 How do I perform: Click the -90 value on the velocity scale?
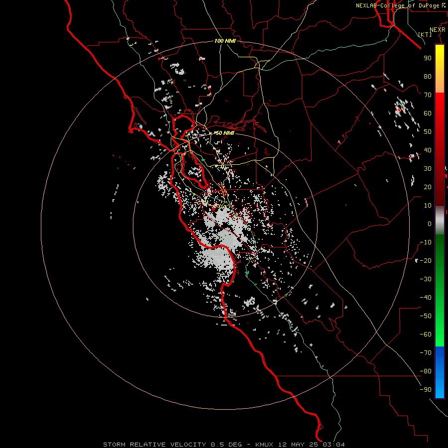(426, 390)
